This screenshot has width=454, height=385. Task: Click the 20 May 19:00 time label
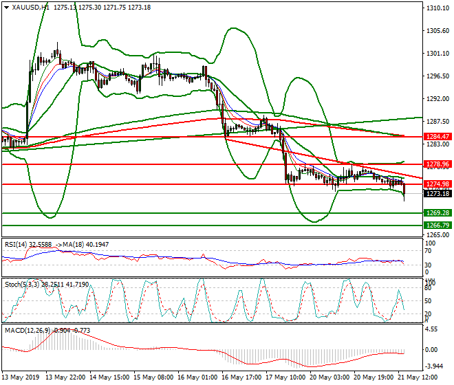point(374,377)
